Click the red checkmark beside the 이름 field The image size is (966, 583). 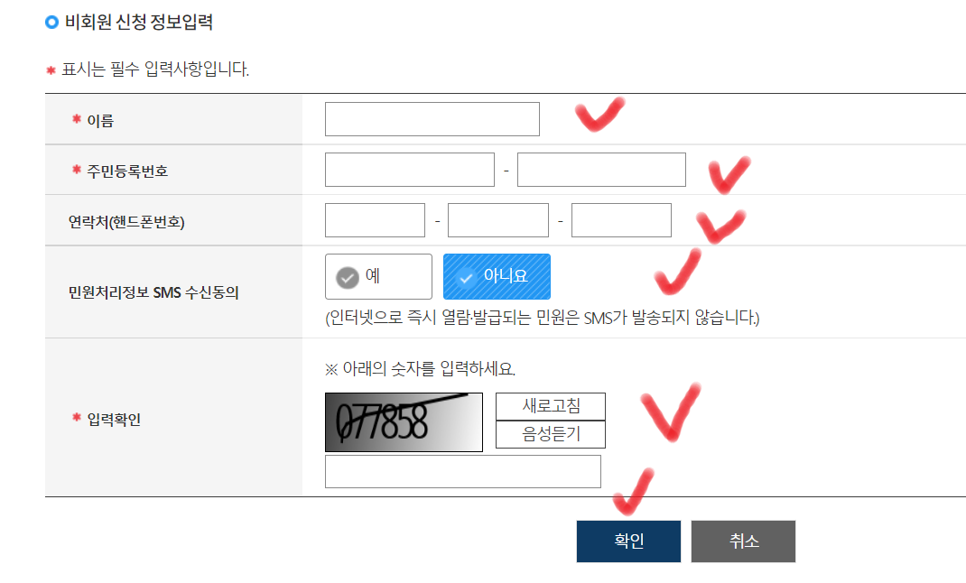(x=599, y=114)
